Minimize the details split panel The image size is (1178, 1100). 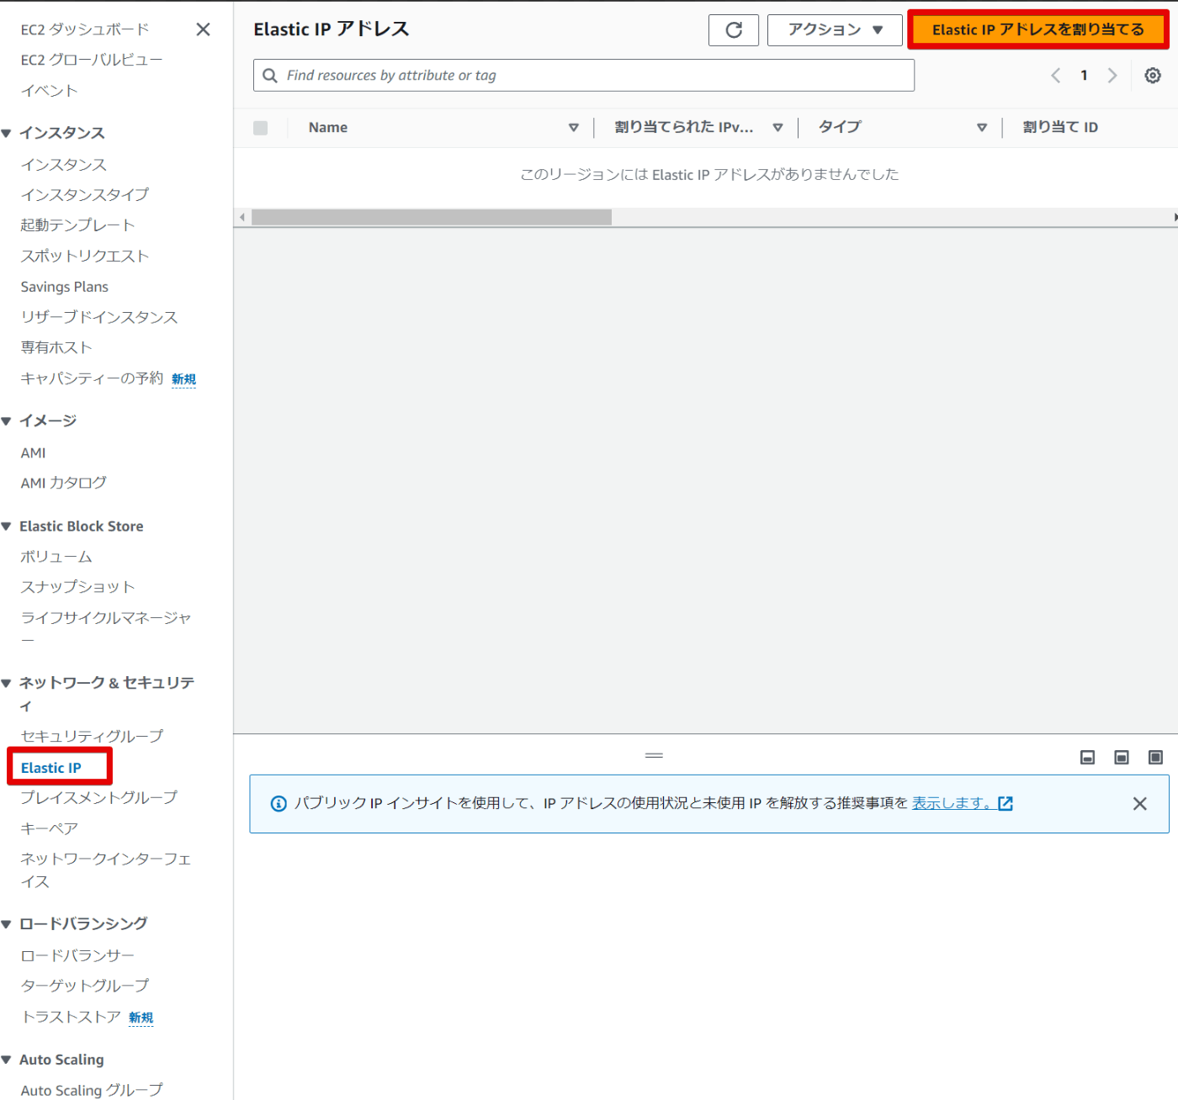click(x=1088, y=758)
